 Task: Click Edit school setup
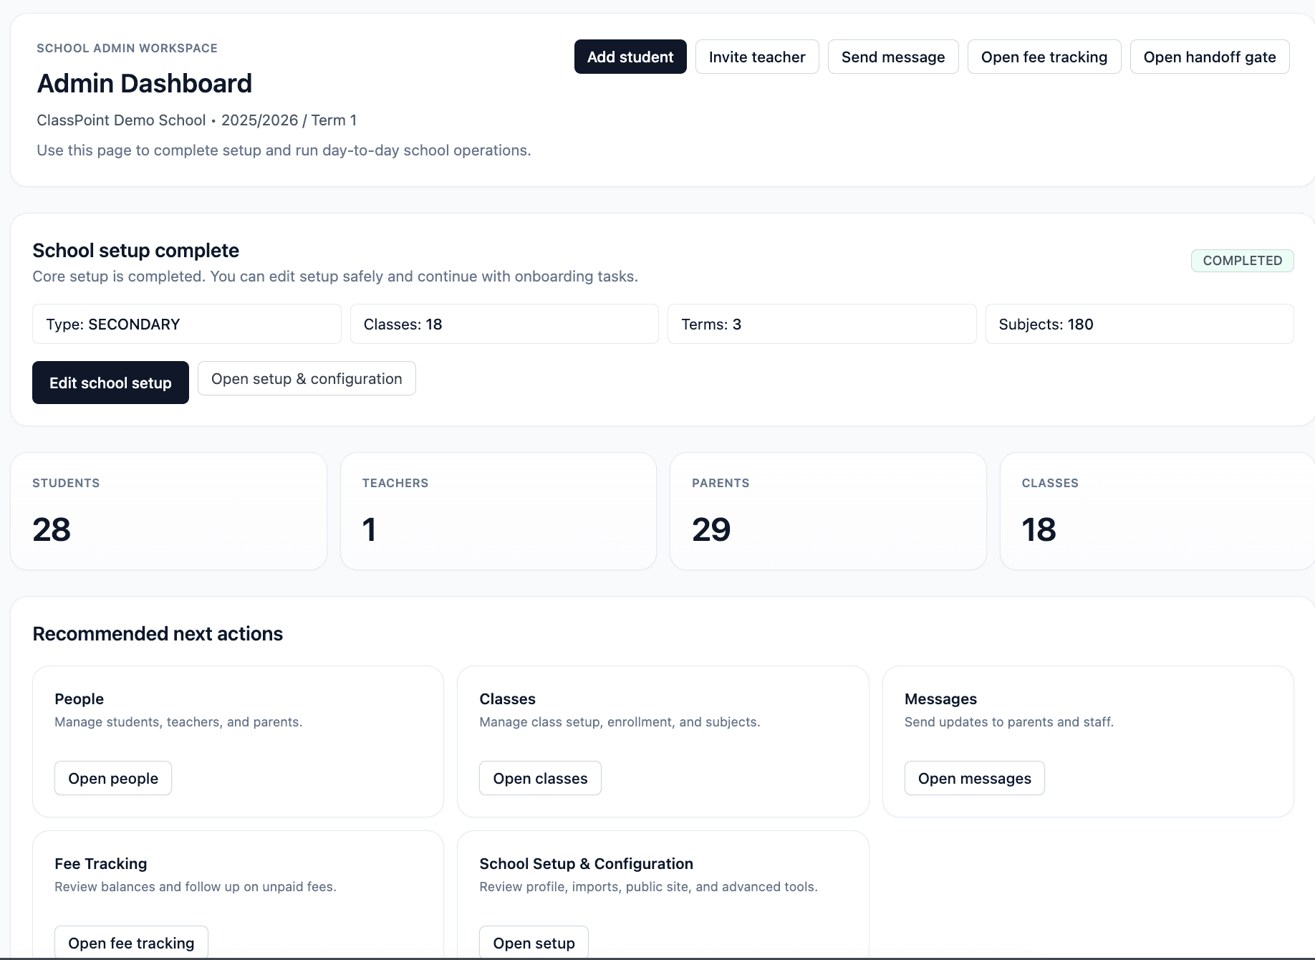coord(110,383)
